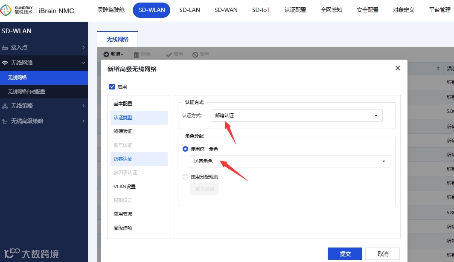Select the SD-WLAN top menu
The image size is (454, 262).
pos(151,10)
